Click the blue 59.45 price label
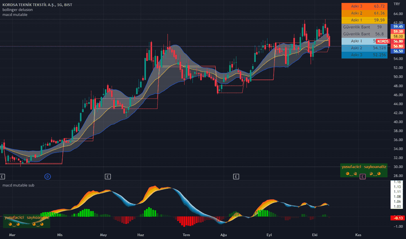The width and height of the screenshot is (406, 239). pyautogui.click(x=398, y=27)
